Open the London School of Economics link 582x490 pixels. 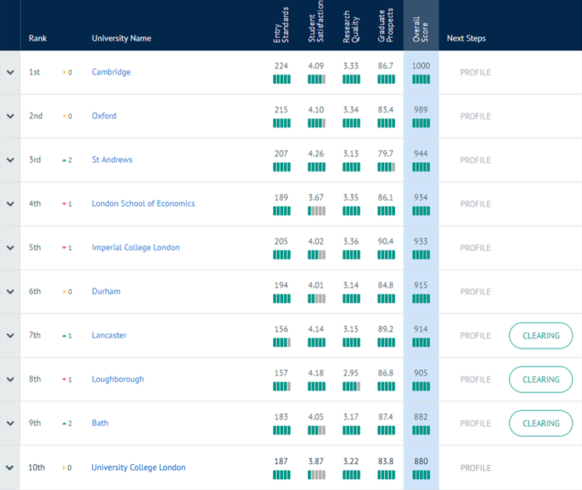(143, 204)
